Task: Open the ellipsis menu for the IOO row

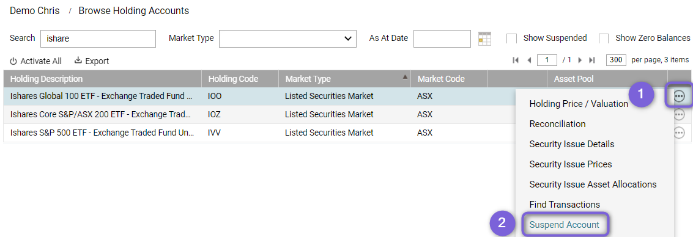Action: click(x=679, y=96)
